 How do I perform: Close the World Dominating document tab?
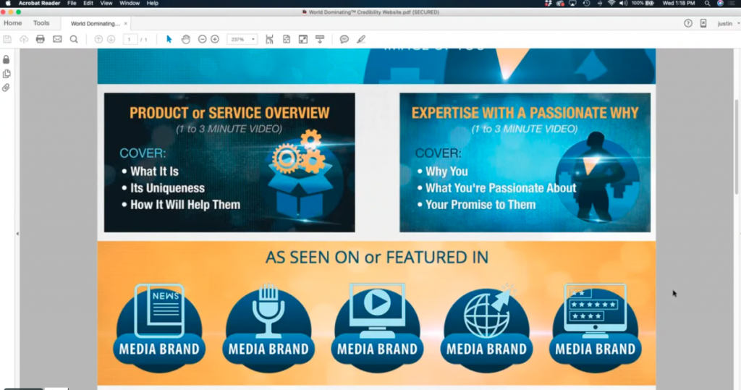(x=126, y=23)
